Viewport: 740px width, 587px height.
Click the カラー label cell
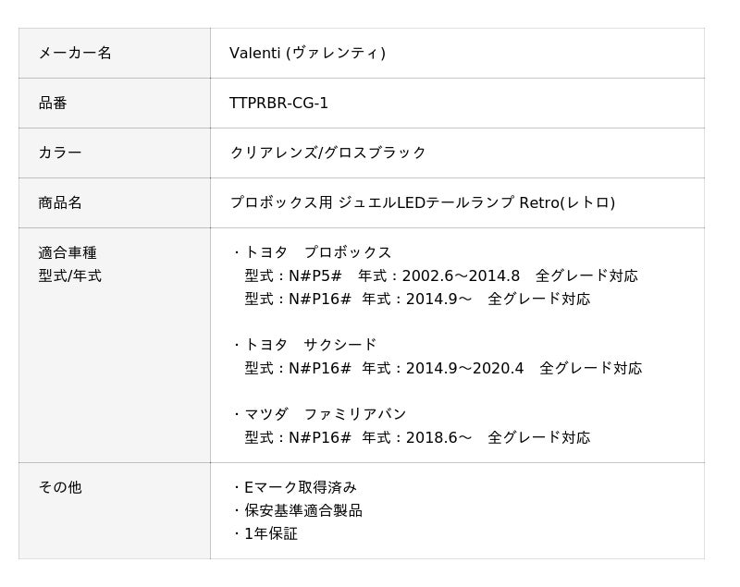[115, 153]
